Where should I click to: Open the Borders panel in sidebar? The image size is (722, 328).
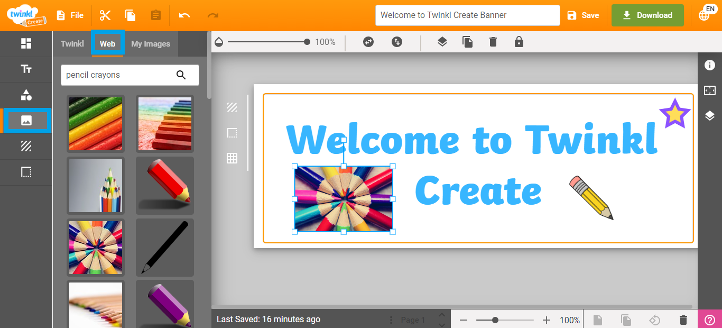[x=26, y=172]
